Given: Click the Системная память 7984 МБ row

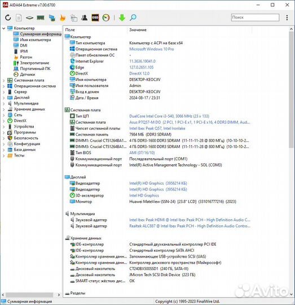Looking at the screenshot, I should click(x=120, y=134).
